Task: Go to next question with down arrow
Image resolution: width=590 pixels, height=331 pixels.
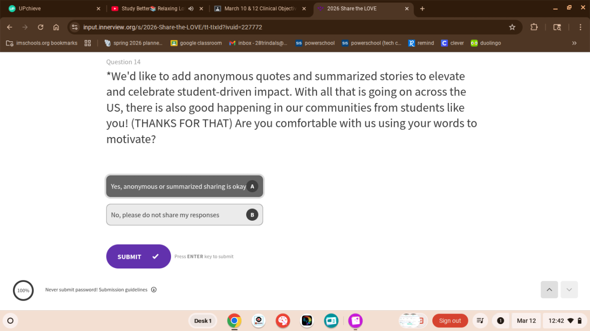Action: pos(569,290)
